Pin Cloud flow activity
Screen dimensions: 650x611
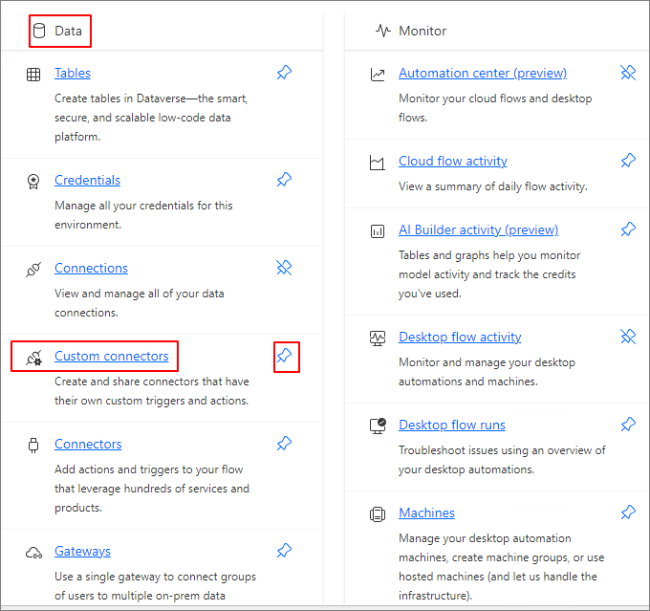click(628, 161)
